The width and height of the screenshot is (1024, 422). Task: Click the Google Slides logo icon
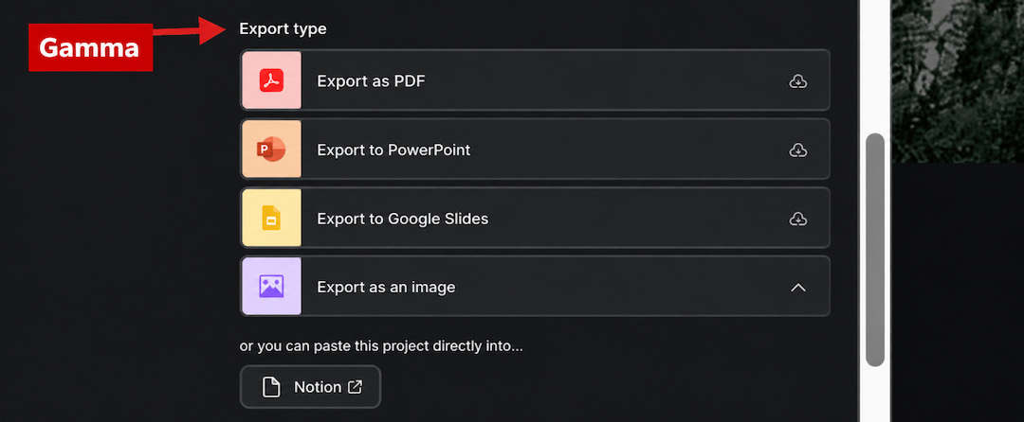[271, 219]
